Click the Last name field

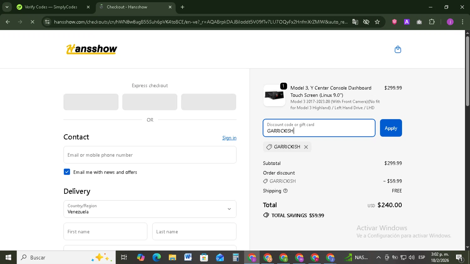pos(194,231)
